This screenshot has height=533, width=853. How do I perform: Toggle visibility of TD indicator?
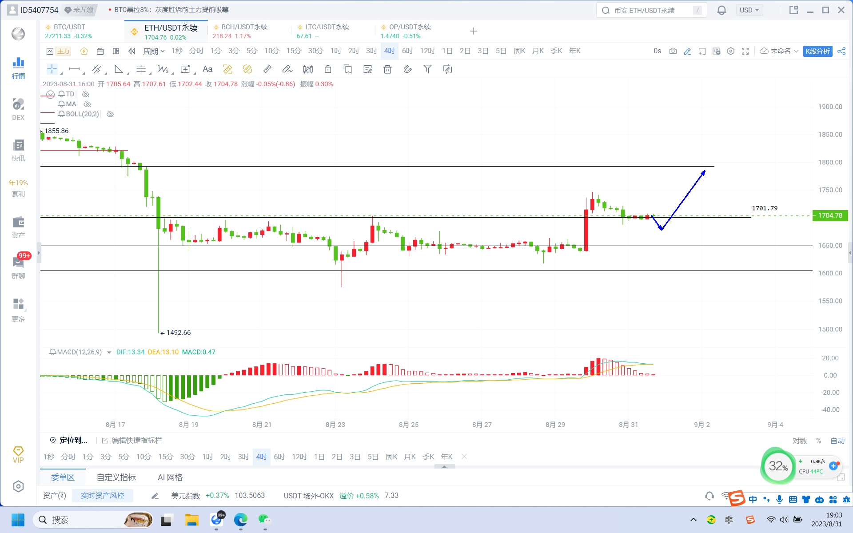click(x=86, y=94)
